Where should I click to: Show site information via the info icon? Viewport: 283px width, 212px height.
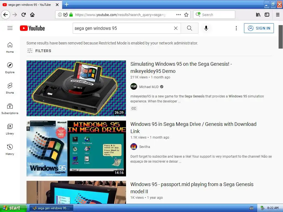pos(60,15)
